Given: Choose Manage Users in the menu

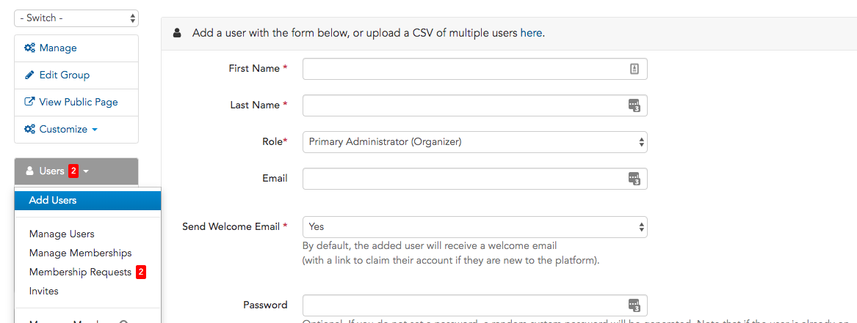Looking at the screenshot, I should click(x=62, y=234).
